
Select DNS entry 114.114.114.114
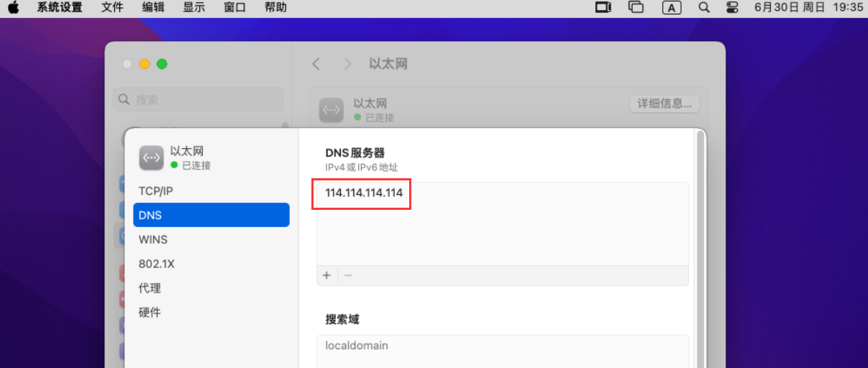tap(364, 193)
